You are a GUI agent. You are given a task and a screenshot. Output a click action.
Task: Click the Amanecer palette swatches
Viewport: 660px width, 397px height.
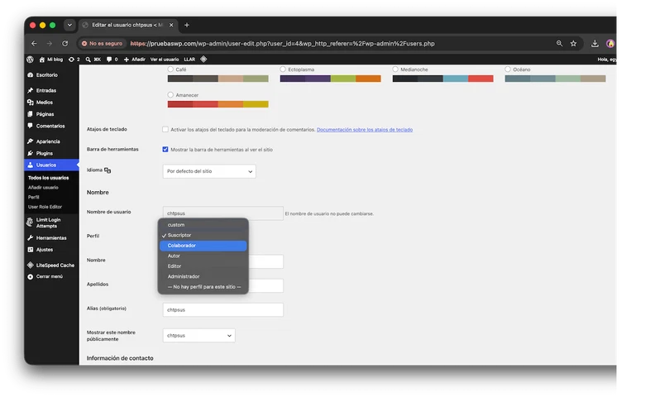(218, 104)
